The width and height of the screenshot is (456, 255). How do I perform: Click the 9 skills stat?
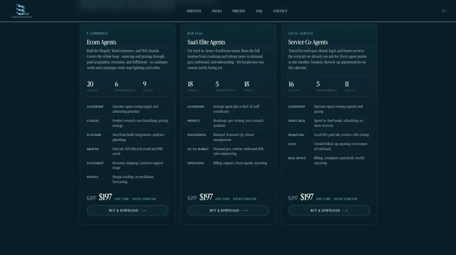click(x=148, y=86)
